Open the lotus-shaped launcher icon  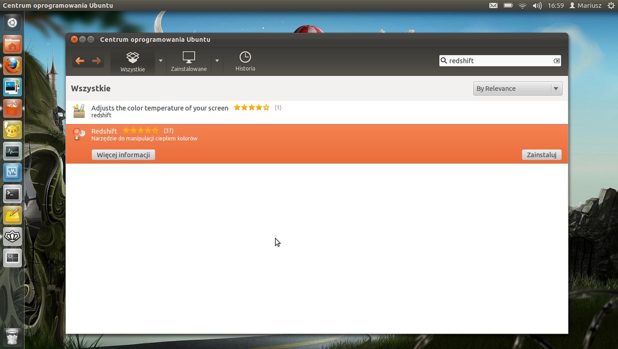(13, 236)
